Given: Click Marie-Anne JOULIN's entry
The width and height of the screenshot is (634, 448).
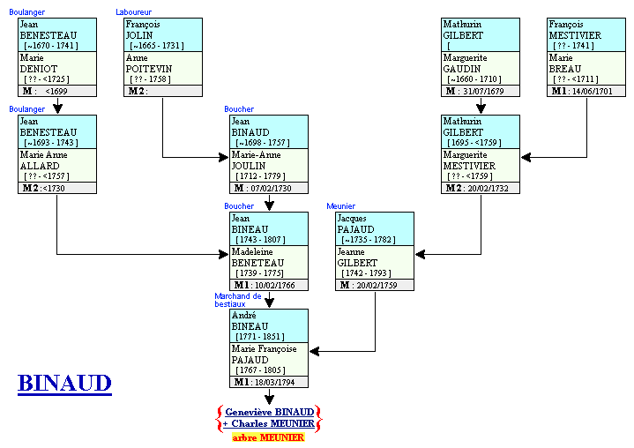Looking at the screenshot, I should tap(268, 165).
